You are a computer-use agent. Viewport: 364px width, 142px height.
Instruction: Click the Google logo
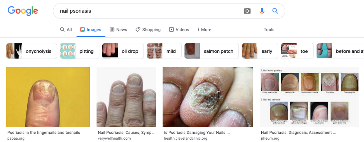click(23, 11)
